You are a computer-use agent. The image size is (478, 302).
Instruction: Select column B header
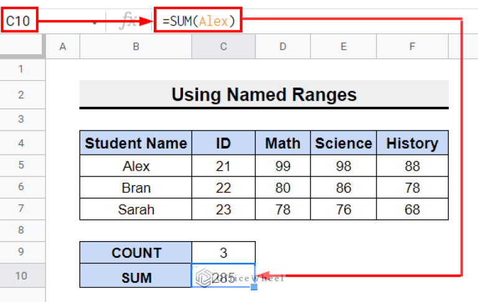(x=136, y=47)
